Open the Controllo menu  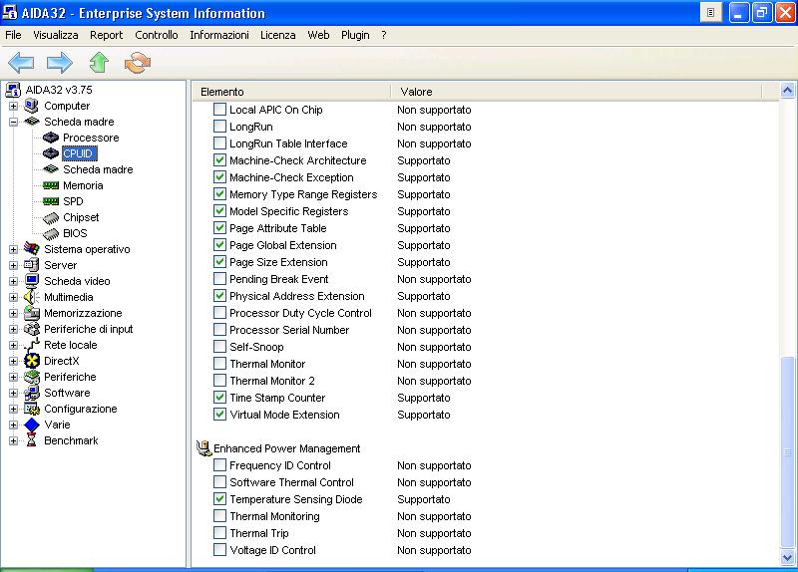(157, 35)
